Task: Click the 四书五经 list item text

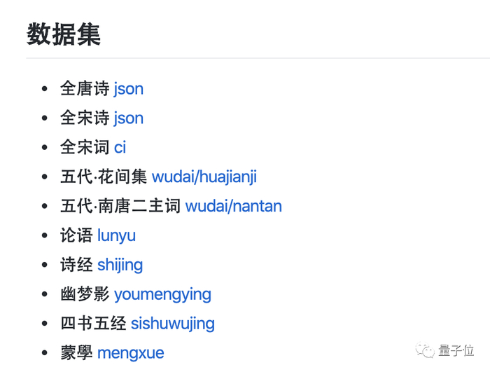Action: [93, 324]
